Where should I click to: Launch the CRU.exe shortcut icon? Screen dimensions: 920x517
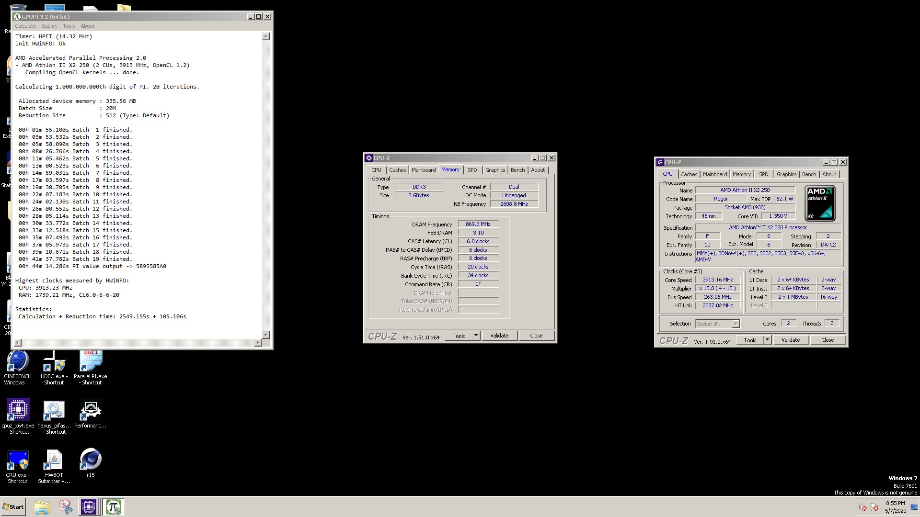(x=18, y=466)
